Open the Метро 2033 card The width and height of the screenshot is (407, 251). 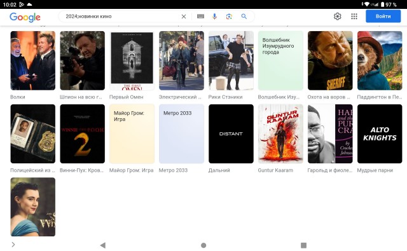pos(181,134)
